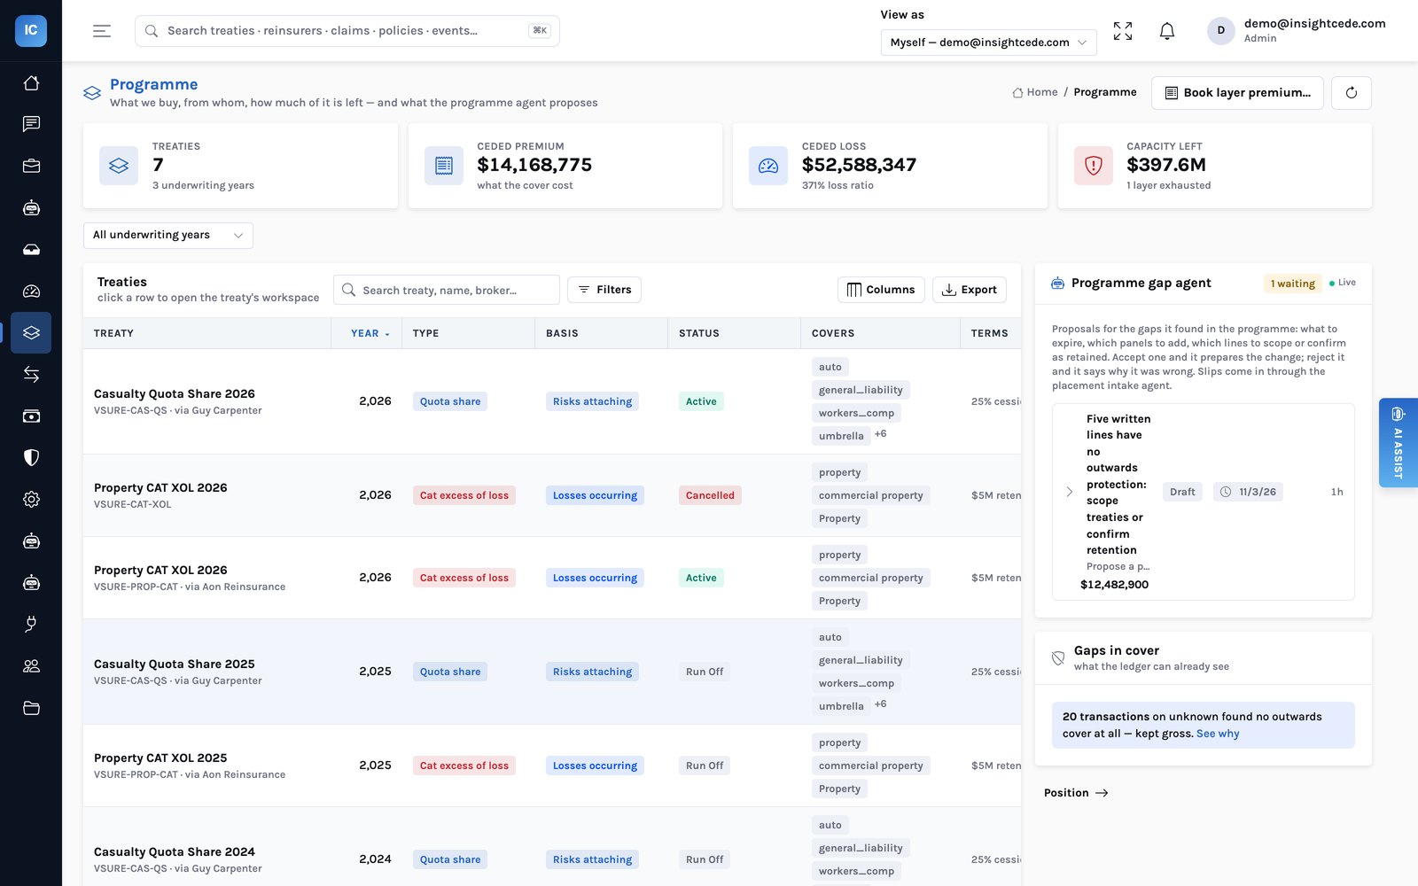Expand the All underwriting years dropdown

pos(168,235)
